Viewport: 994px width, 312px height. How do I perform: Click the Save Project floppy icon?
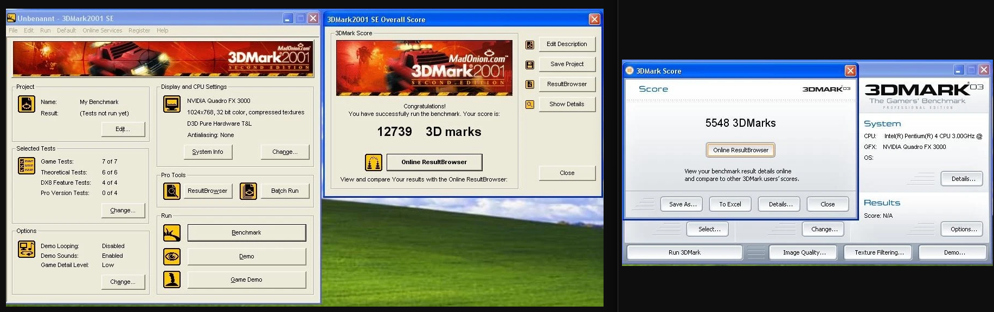point(530,64)
